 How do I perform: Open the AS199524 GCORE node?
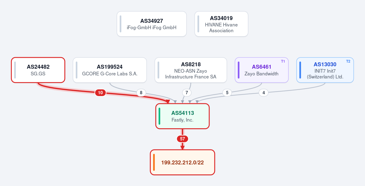(110, 70)
